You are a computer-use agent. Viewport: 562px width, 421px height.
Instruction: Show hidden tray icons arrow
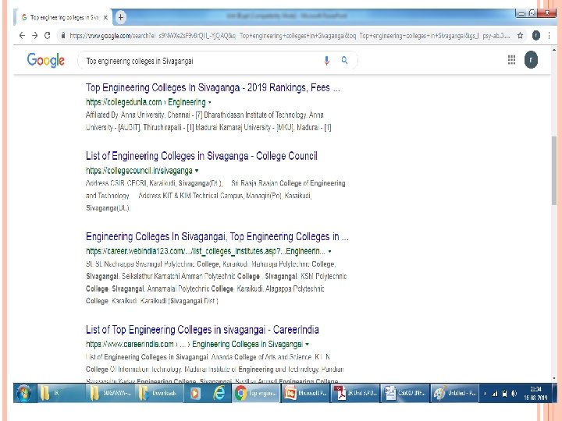click(485, 394)
